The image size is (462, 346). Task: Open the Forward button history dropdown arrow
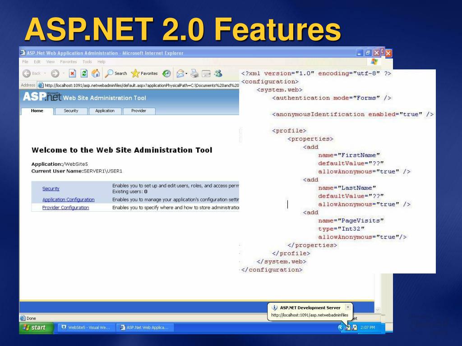point(63,73)
